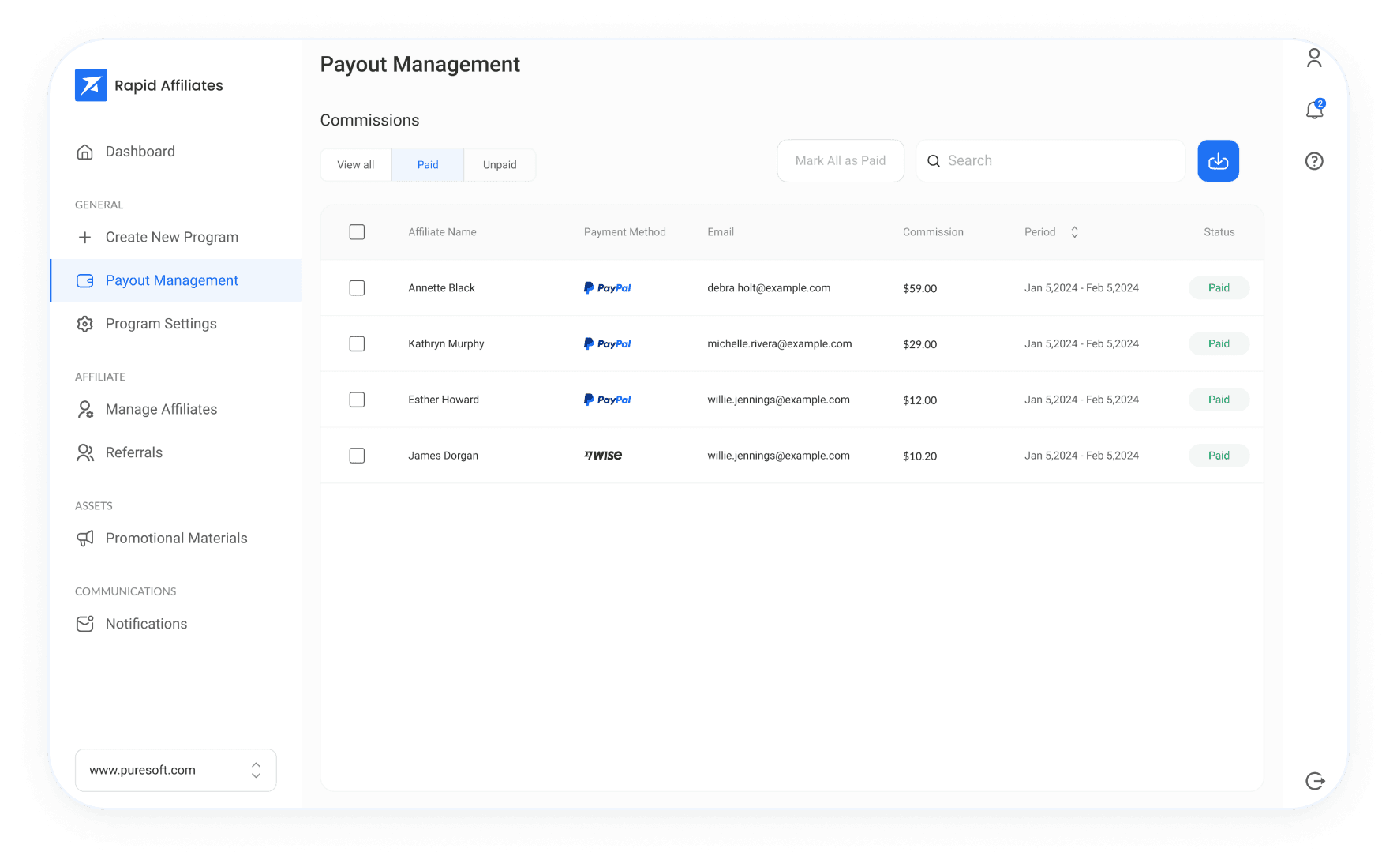Viewport: 1397px width, 867px height.
Task: Click the Dashboard home icon
Action: (x=84, y=152)
